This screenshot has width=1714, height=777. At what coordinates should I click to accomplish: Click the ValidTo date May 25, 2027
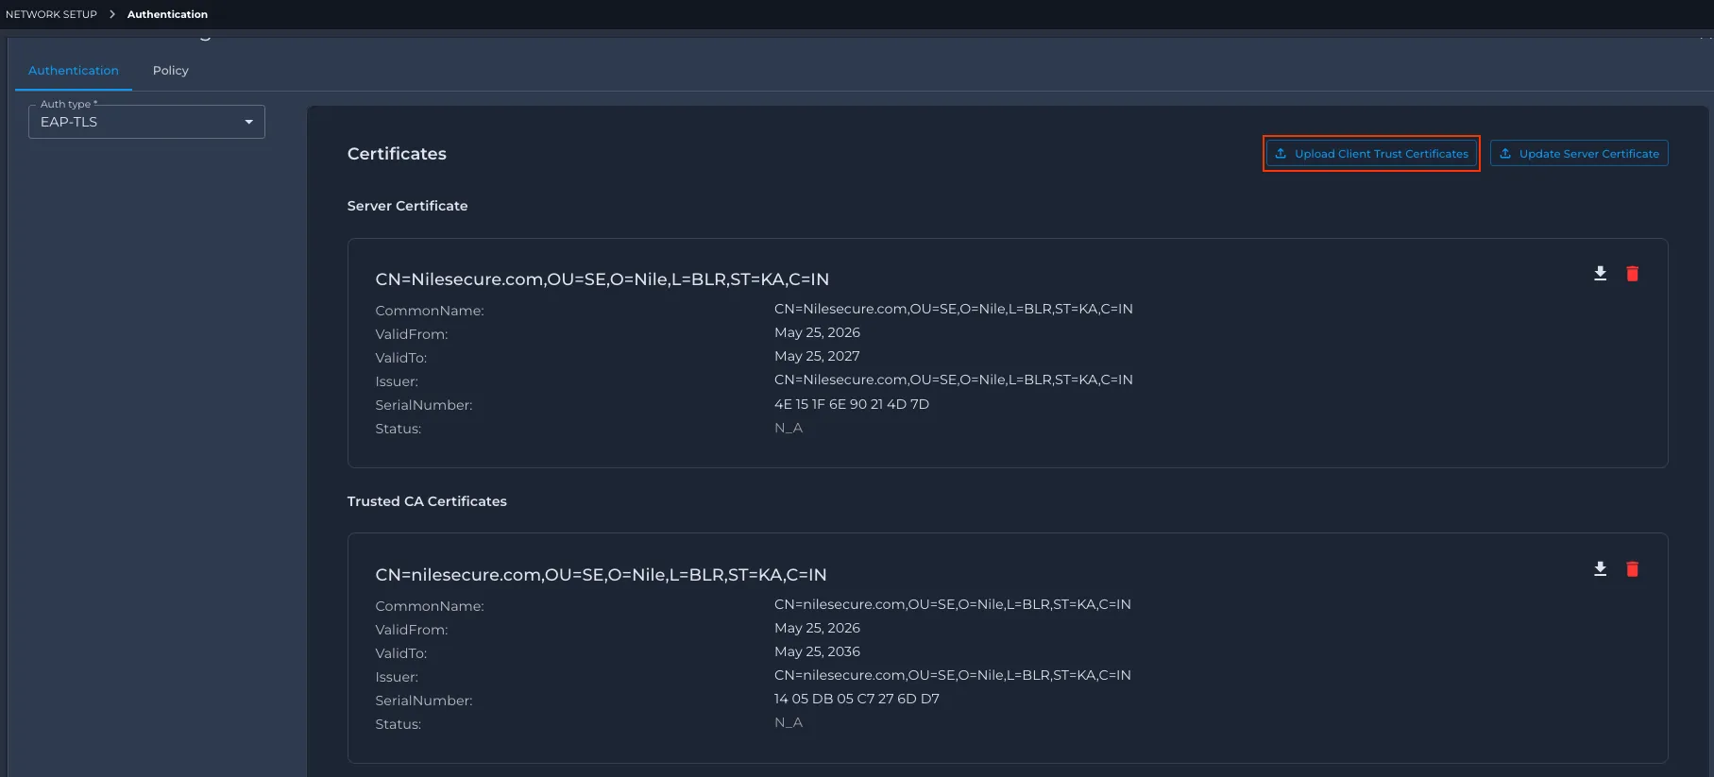pos(817,356)
